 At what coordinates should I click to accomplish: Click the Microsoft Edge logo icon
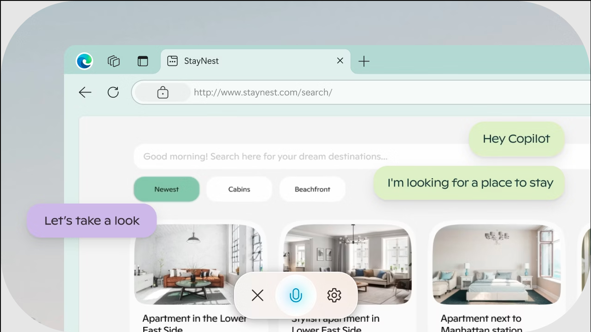coord(85,61)
